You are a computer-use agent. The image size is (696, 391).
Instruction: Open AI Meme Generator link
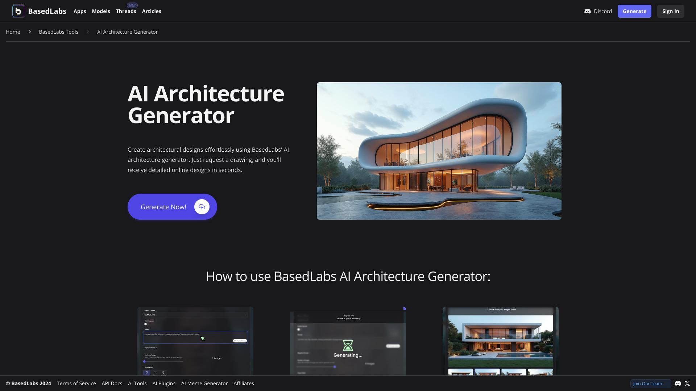tap(204, 383)
